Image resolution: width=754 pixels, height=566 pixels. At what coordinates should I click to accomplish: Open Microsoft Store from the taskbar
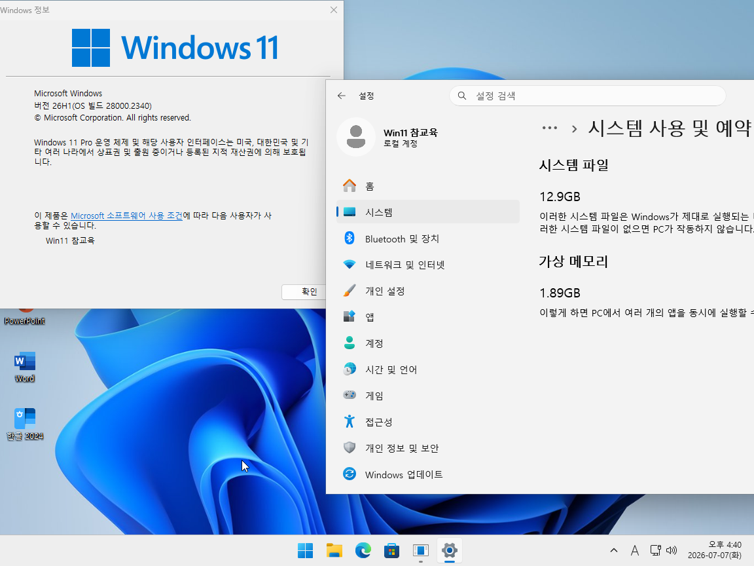(392, 550)
